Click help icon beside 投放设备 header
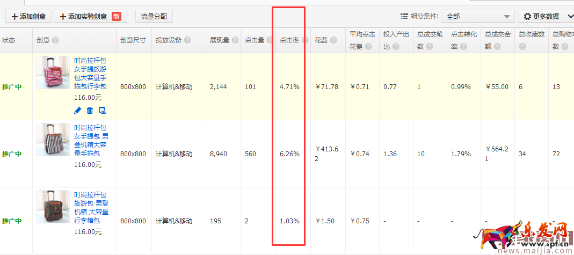 186,40
